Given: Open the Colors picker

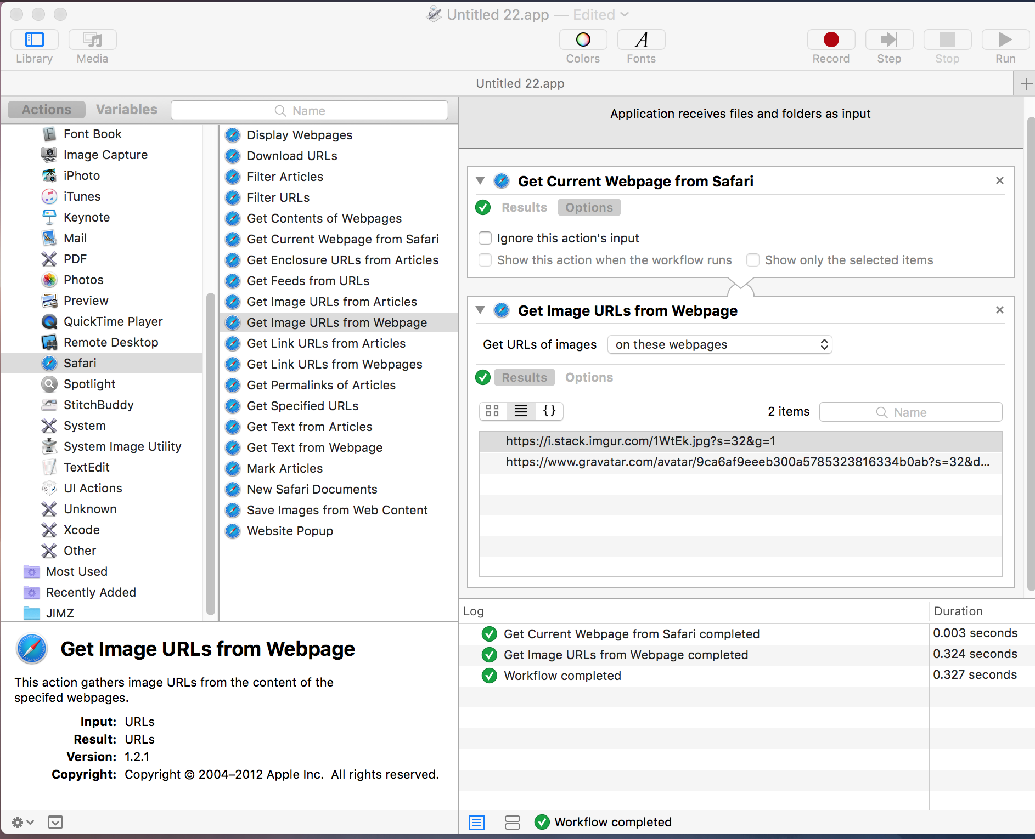Looking at the screenshot, I should (583, 39).
